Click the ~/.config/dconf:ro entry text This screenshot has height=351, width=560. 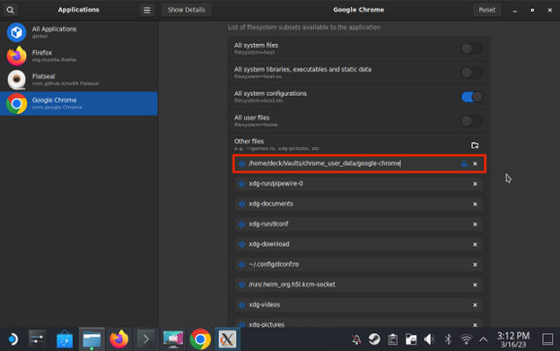274,264
